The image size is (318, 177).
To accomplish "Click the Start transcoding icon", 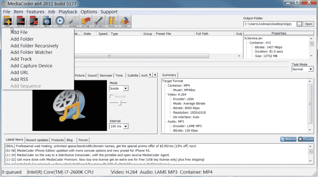I will (x=124, y=22).
